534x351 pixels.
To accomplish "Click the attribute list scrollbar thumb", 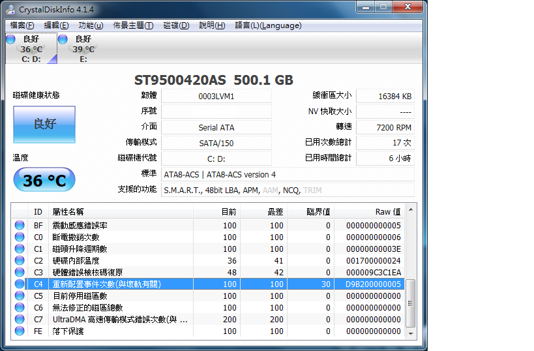I will [x=411, y=303].
